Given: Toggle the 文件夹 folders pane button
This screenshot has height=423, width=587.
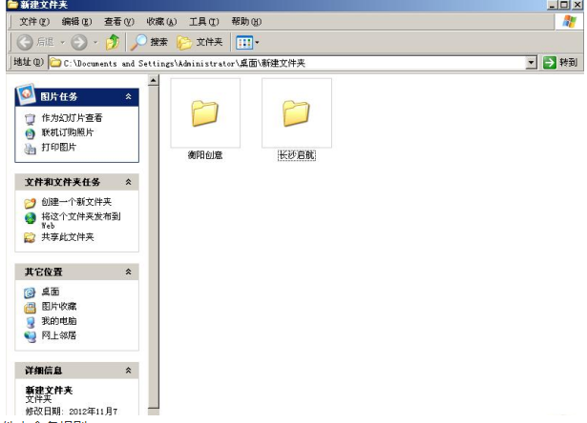Looking at the screenshot, I should [x=199, y=42].
